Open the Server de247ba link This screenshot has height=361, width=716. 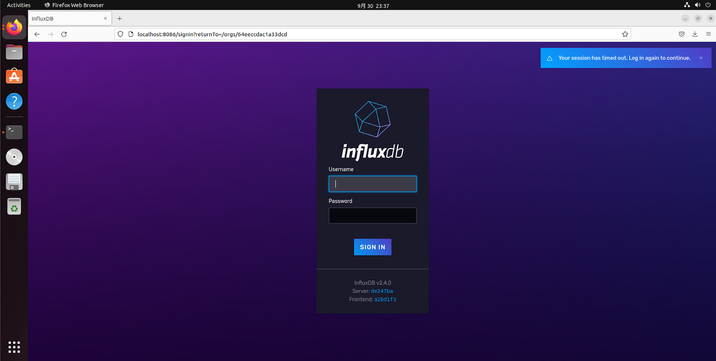(382, 291)
